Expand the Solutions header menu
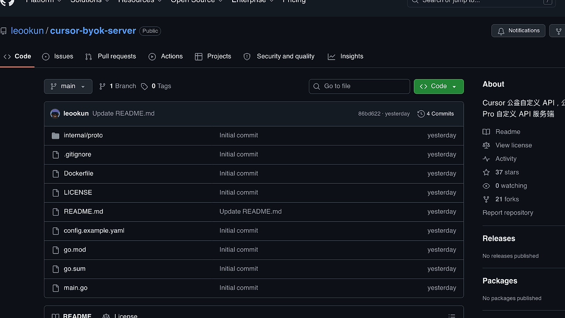The height and width of the screenshot is (318, 565). (x=90, y=1)
